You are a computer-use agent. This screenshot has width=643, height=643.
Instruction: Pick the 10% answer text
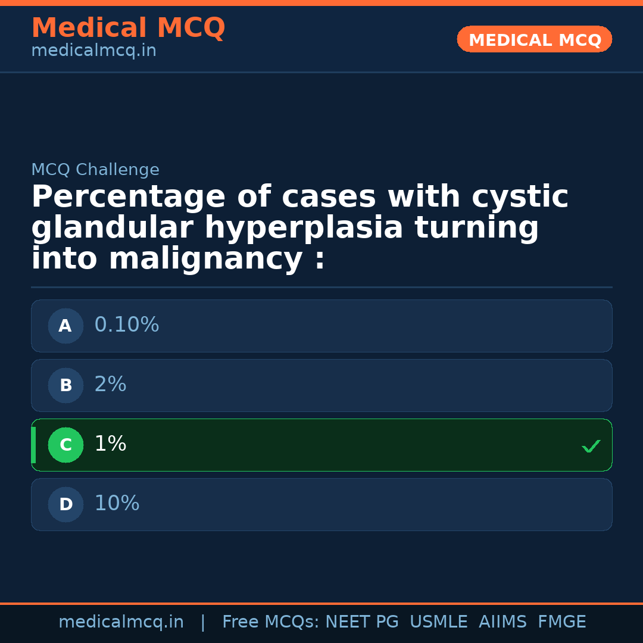pos(117,504)
